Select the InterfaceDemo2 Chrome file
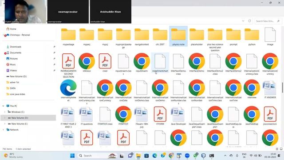Viewport: 284px width, 160px height. (x=233, y=63)
